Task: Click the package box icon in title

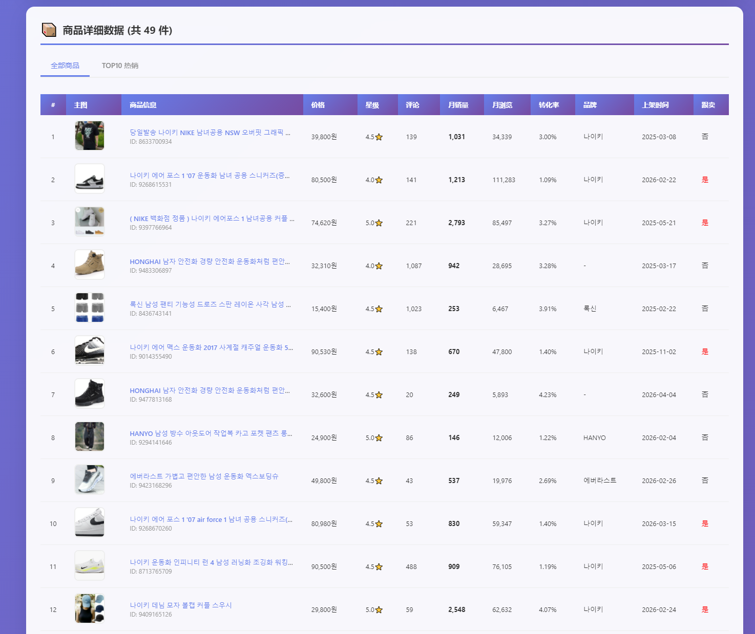Action: click(49, 30)
